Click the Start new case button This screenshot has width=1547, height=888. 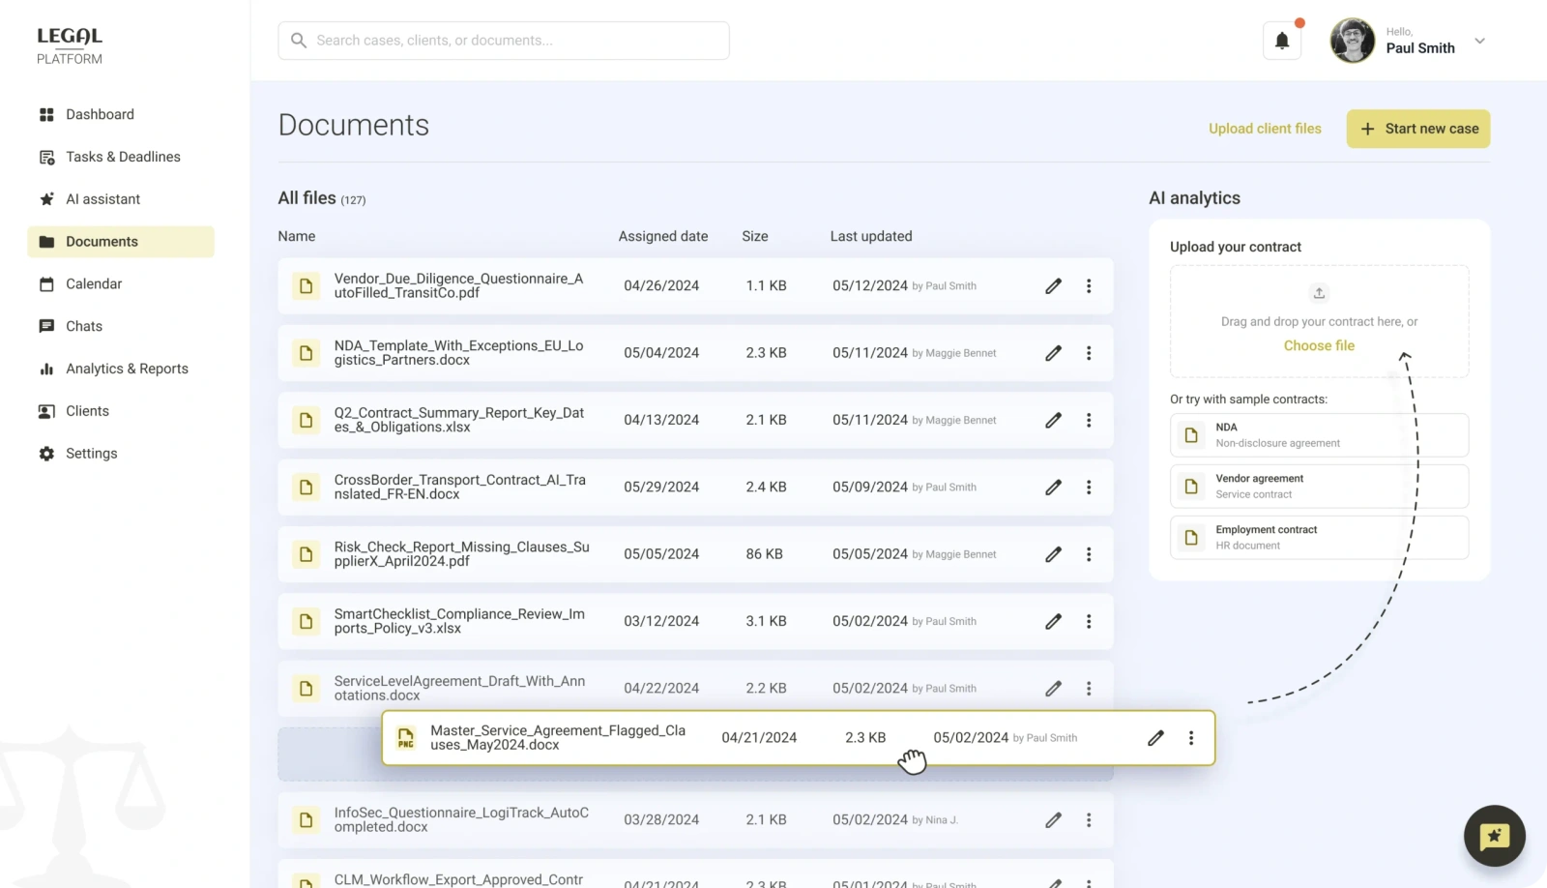[1417, 129]
